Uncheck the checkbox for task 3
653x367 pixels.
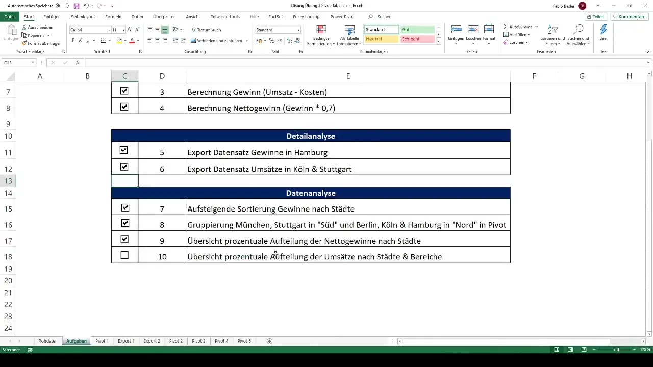click(x=124, y=91)
